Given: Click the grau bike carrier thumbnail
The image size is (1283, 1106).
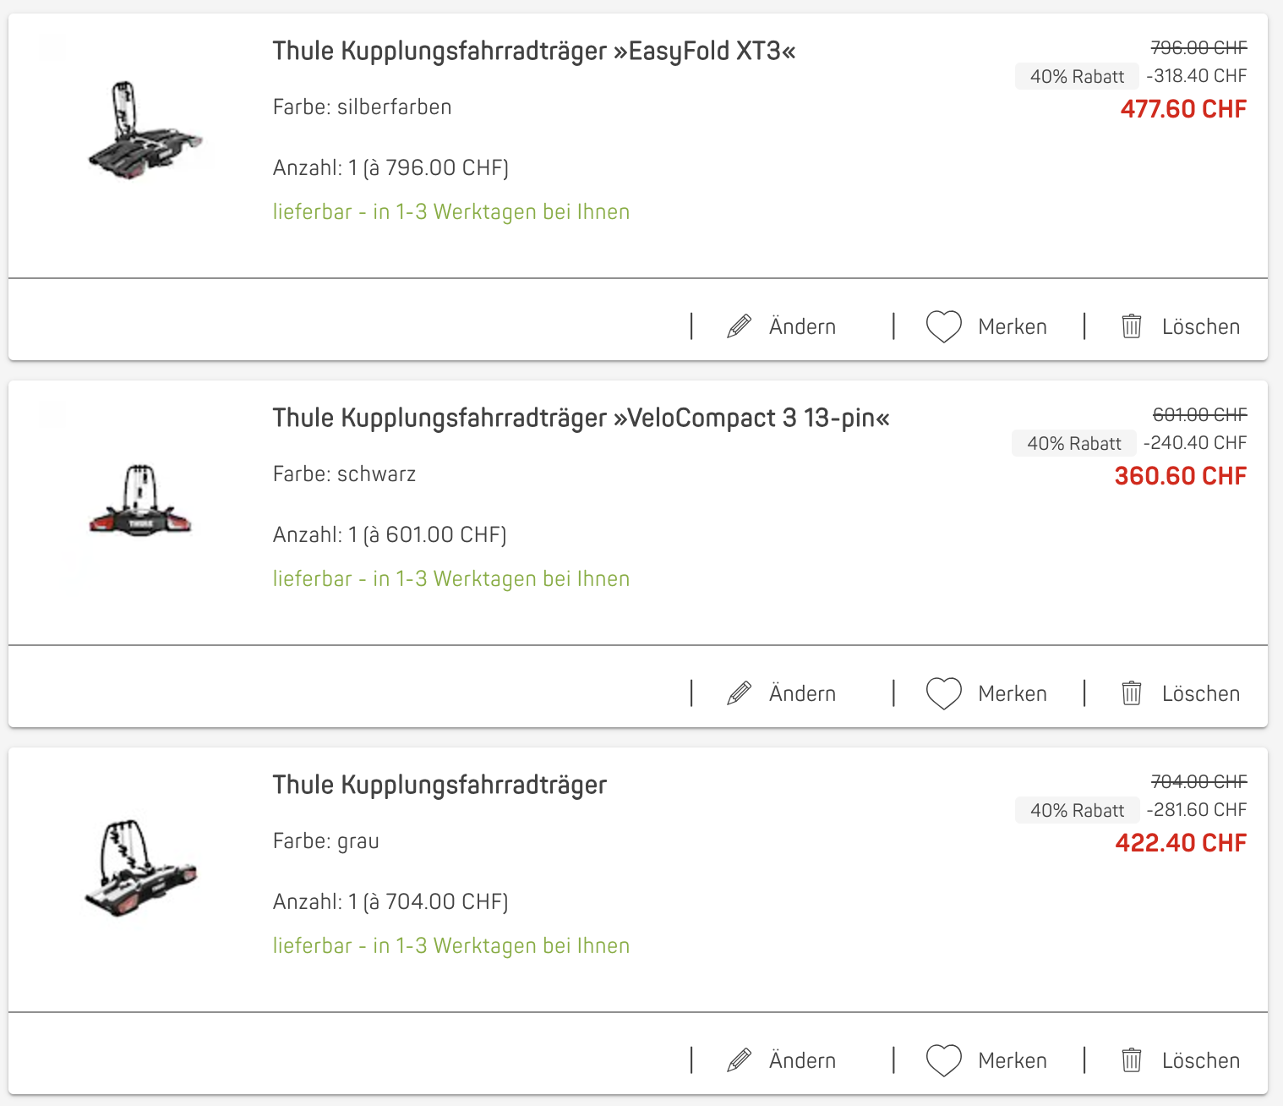Looking at the screenshot, I should coord(140,868).
